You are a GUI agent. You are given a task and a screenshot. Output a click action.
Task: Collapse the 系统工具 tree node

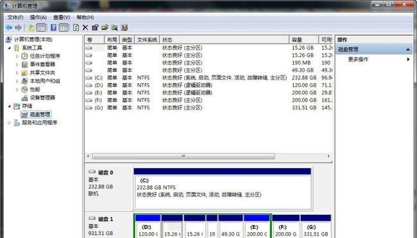[x=10, y=48]
